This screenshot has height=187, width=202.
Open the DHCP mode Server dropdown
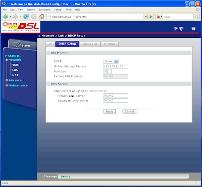(111, 61)
